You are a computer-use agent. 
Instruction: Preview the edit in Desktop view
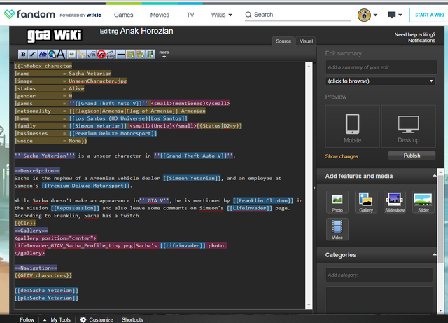click(409, 126)
